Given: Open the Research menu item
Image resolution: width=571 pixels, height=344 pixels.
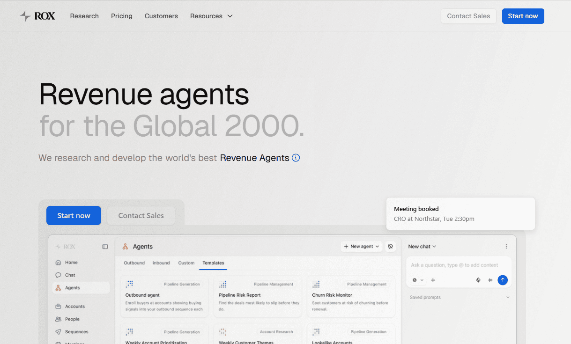Looking at the screenshot, I should 84,16.
